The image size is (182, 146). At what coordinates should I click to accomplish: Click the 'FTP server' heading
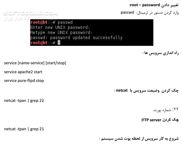pos(160,120)
